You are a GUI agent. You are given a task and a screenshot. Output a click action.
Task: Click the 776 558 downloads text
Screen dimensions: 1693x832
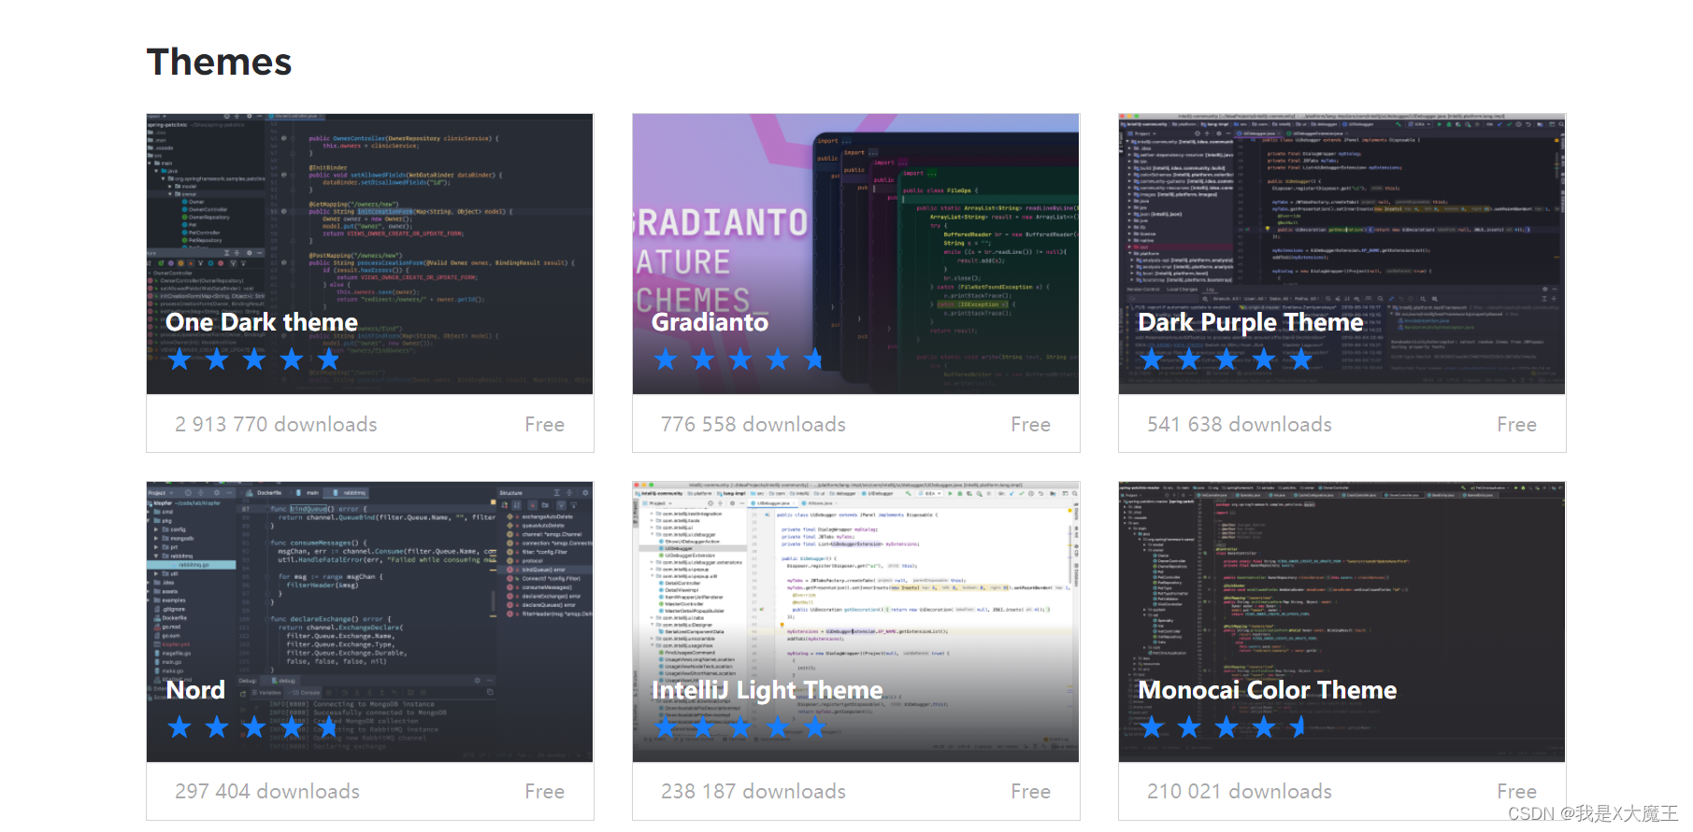[x=753, y=425]
